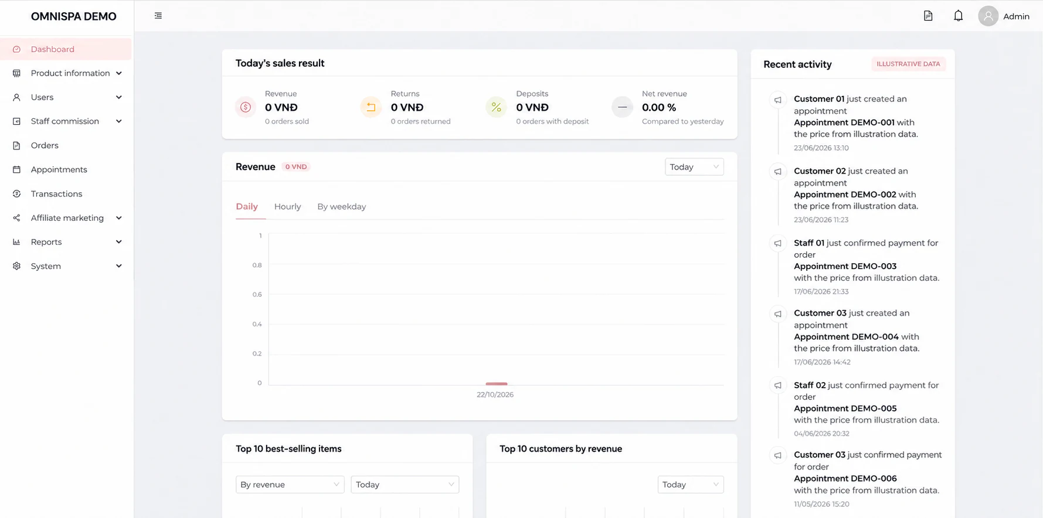Expand the Reports submenu chevron

[119, 242]
